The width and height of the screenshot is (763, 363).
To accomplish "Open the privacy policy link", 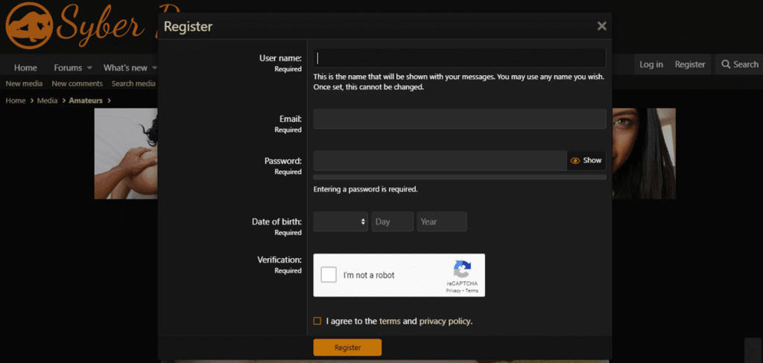I will (x=445, y=321).
